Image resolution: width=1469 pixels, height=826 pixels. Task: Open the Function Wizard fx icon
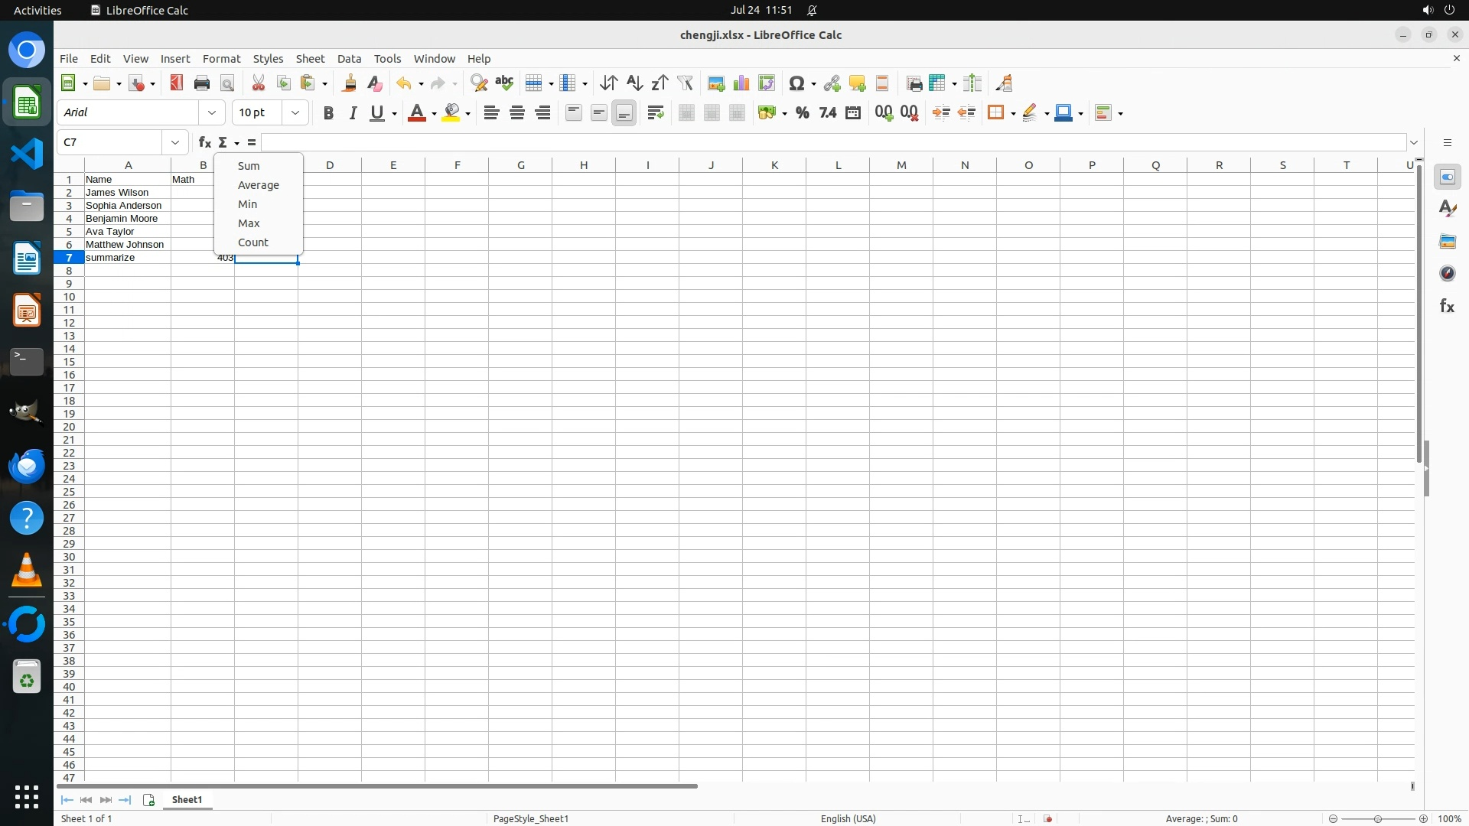204,142
